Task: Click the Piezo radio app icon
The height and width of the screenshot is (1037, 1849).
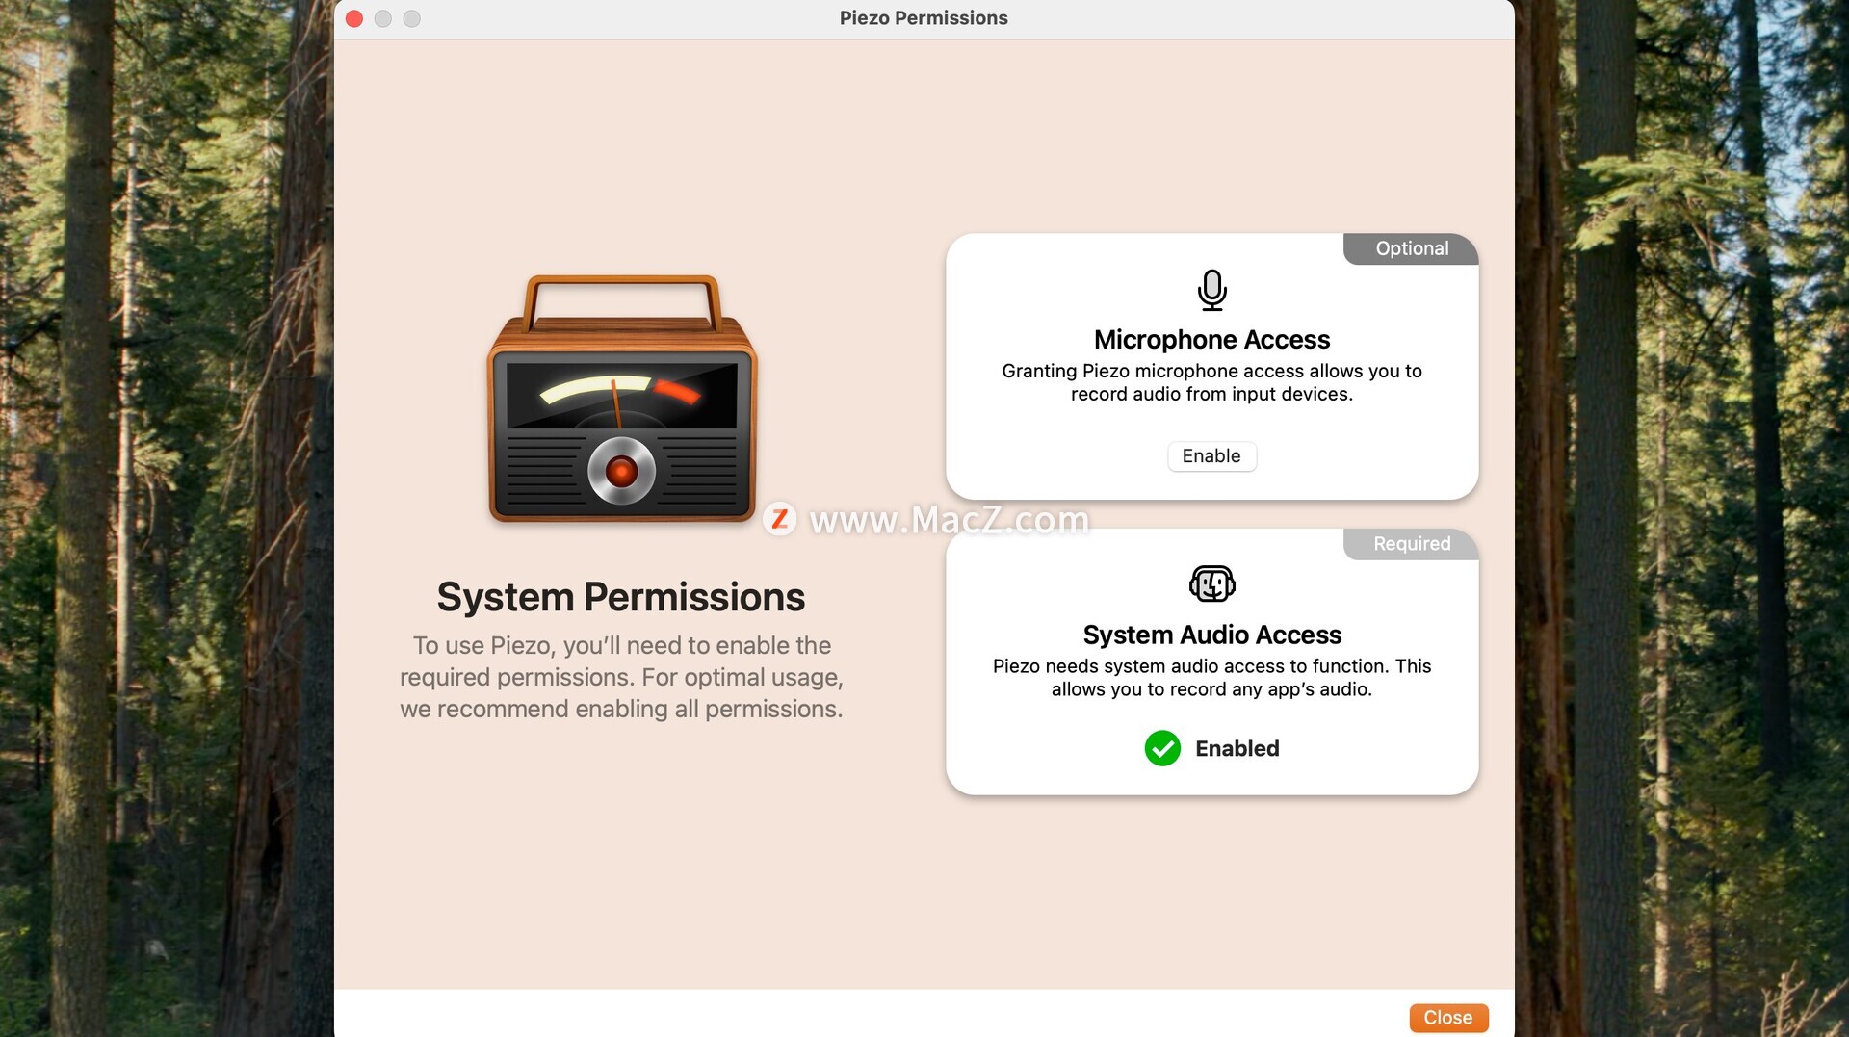Action: [x=622, y=399]
